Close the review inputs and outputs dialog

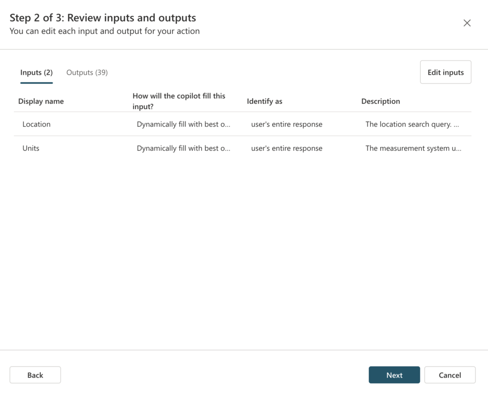tap(467, 23)
